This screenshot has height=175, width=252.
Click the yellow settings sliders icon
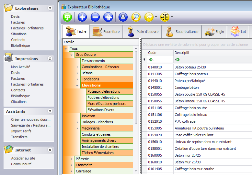click(165, 17)
